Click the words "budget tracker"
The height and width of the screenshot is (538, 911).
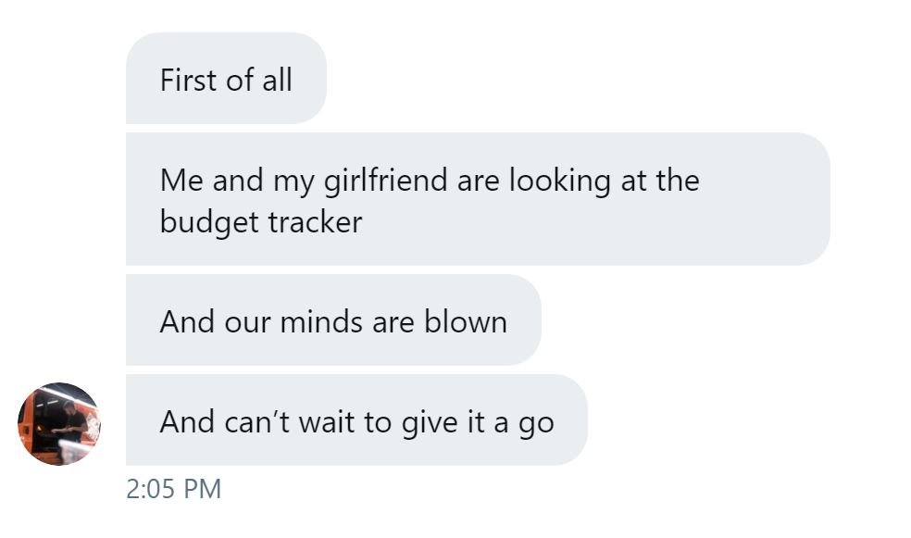(261, 222)
